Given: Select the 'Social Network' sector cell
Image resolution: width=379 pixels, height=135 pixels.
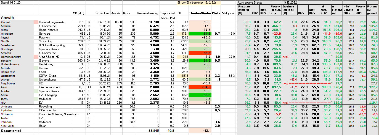Looking at the screenshot, I should click(x=55, y=29).
